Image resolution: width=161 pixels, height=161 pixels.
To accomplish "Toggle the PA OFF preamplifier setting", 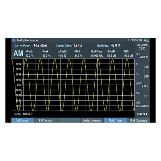I will (x=142, y=75).
